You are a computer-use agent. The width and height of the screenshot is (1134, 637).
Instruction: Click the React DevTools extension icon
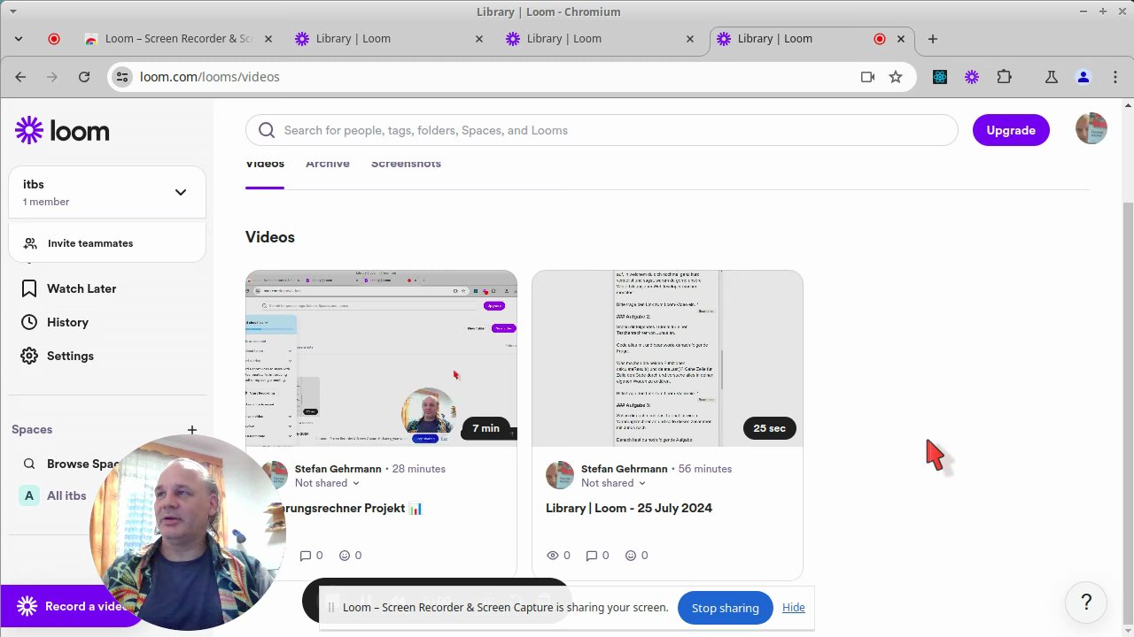(940, 77)
